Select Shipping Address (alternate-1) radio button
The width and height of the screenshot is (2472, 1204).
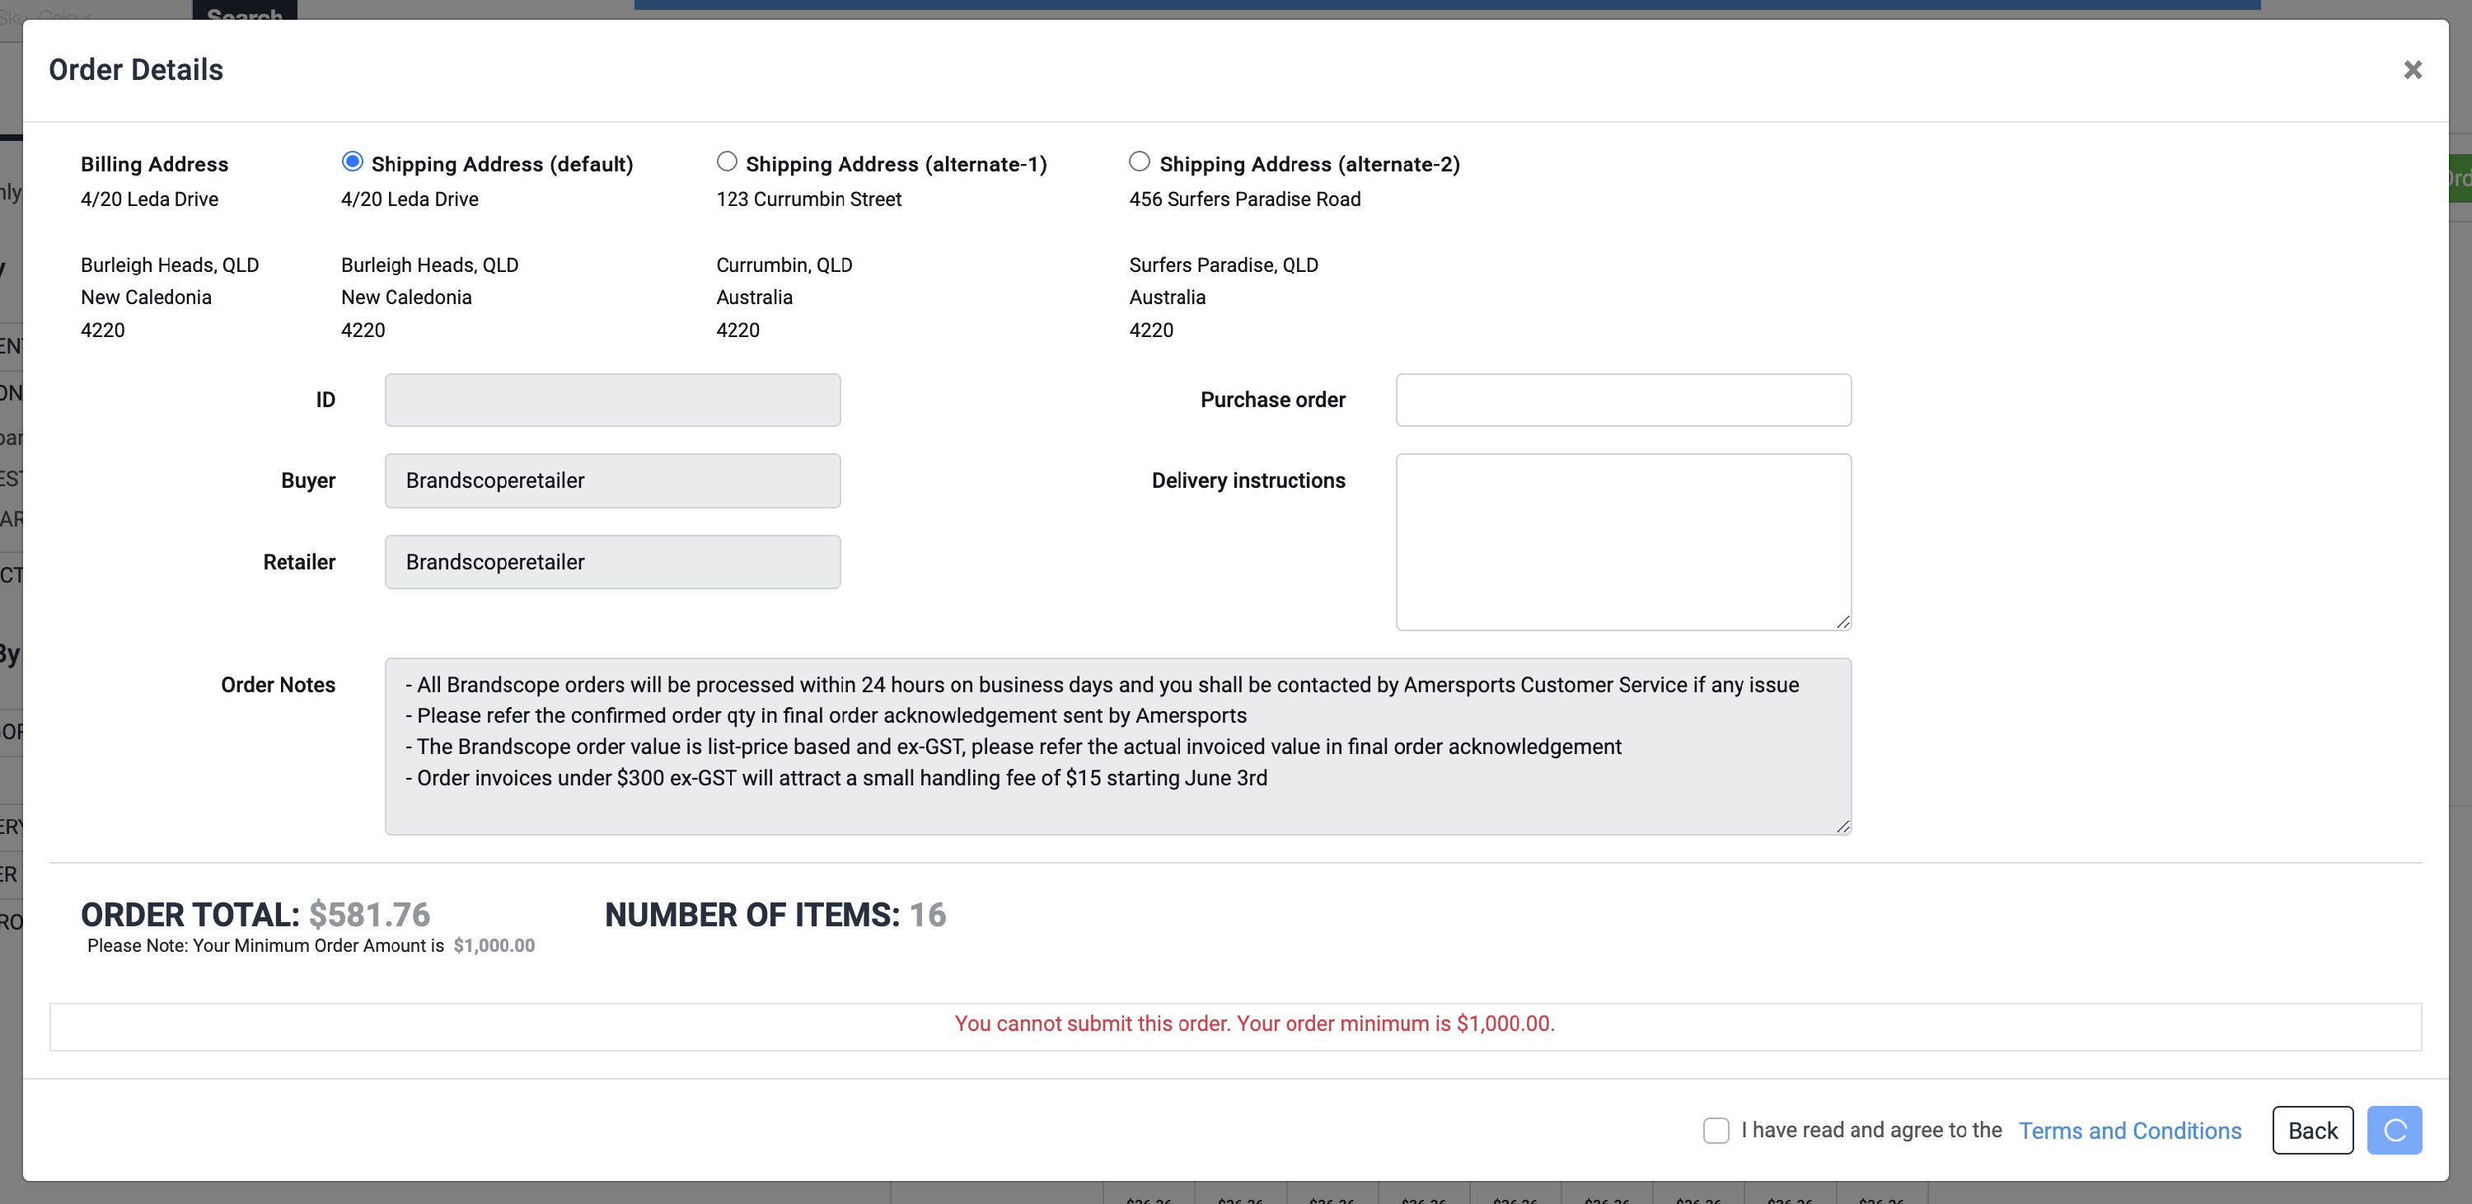click(728, 162)
